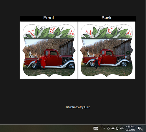Open the speaker volume tray icon
This screenshot has width=146, height=132.
click(122, 128)
